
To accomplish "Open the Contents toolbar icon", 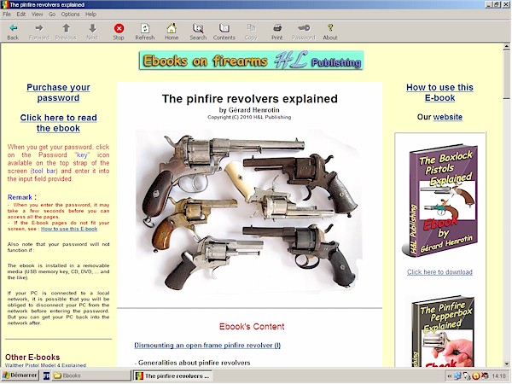I will click(224, 32).
